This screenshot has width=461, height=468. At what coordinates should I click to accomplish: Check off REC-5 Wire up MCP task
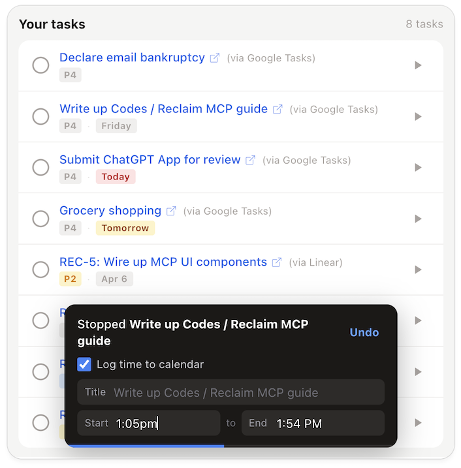(40, 270)
